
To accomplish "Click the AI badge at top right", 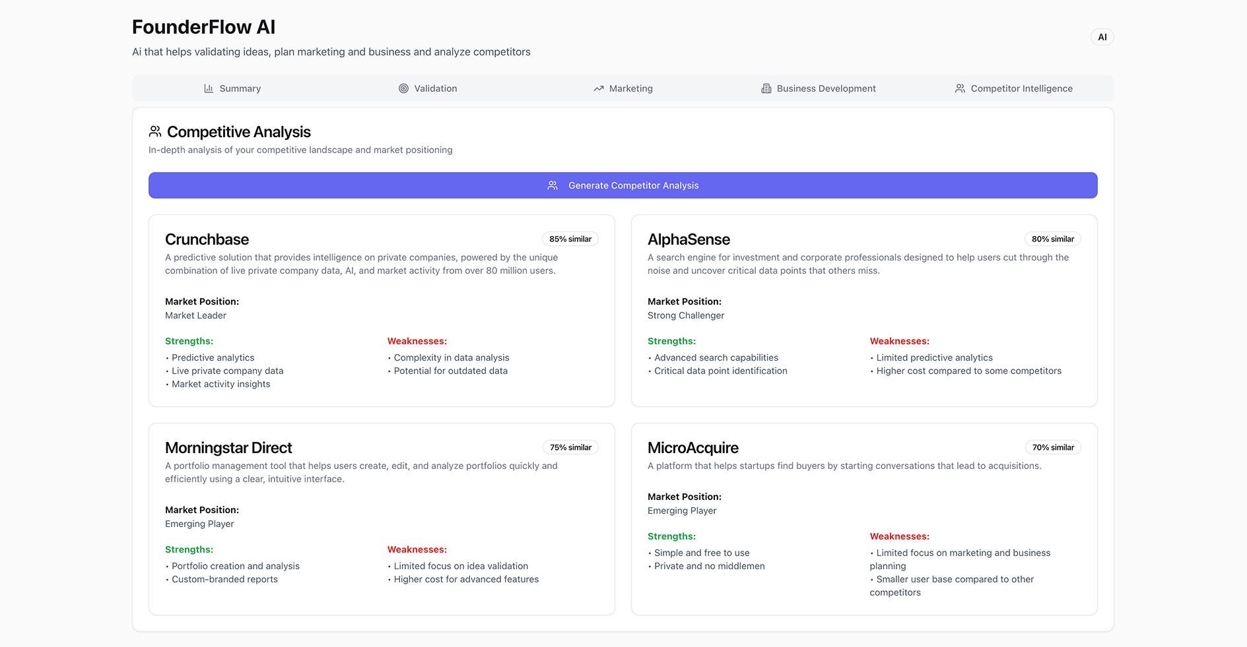I will tap(1102, 37).
